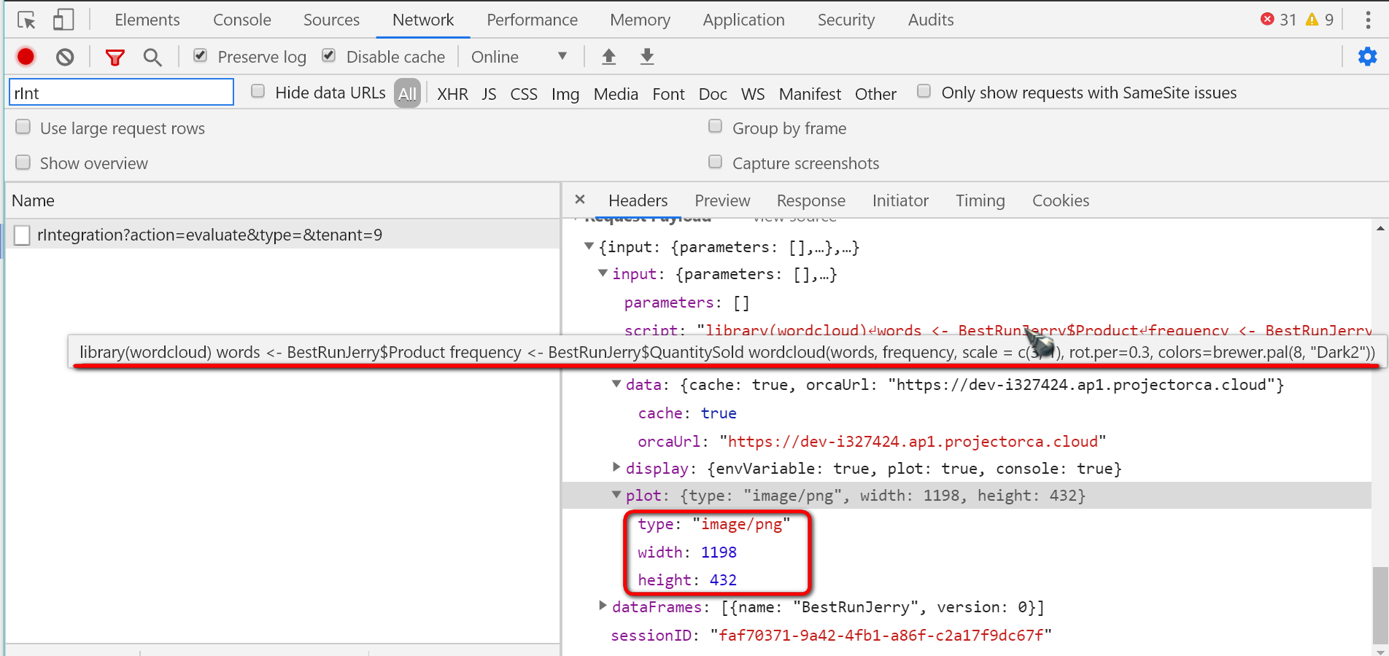Enable Capture screenshots checkbox
1389x656 pixels.
[x=715, y=162]
